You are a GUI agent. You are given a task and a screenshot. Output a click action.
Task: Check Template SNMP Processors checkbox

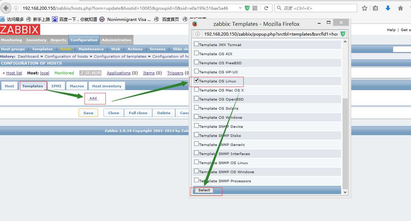[196, 181]
